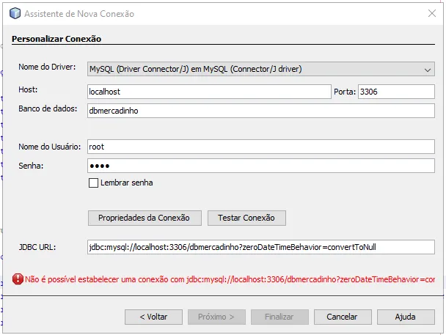Click the Lembrar senha label text

coord(127,183)
